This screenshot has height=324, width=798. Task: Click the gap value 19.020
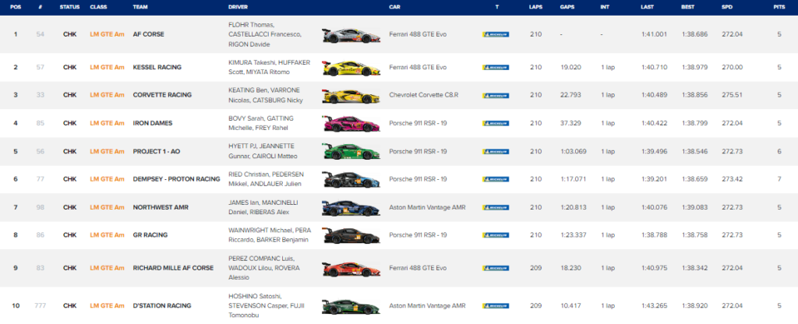[570, 67]
